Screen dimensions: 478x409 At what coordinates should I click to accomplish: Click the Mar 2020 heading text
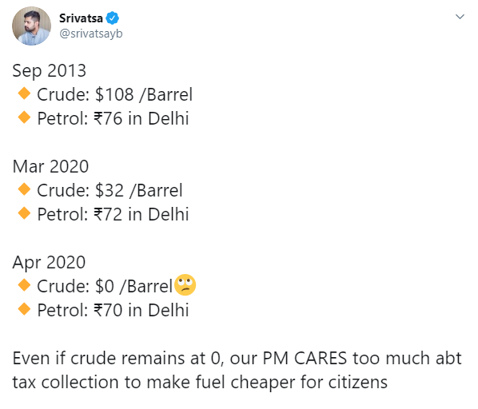point(50,167)
